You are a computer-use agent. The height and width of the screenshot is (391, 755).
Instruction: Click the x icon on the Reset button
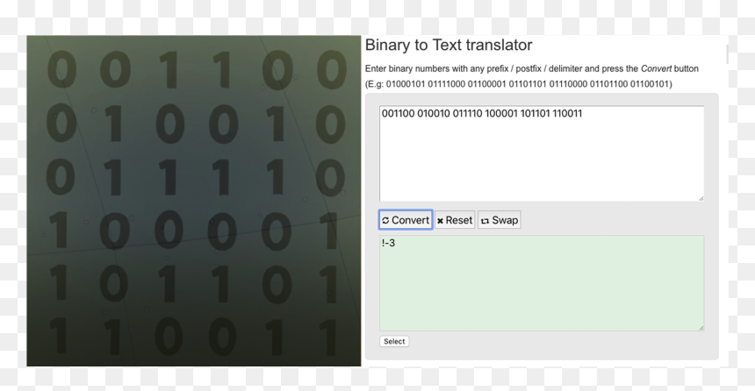[x=440, y=221]
